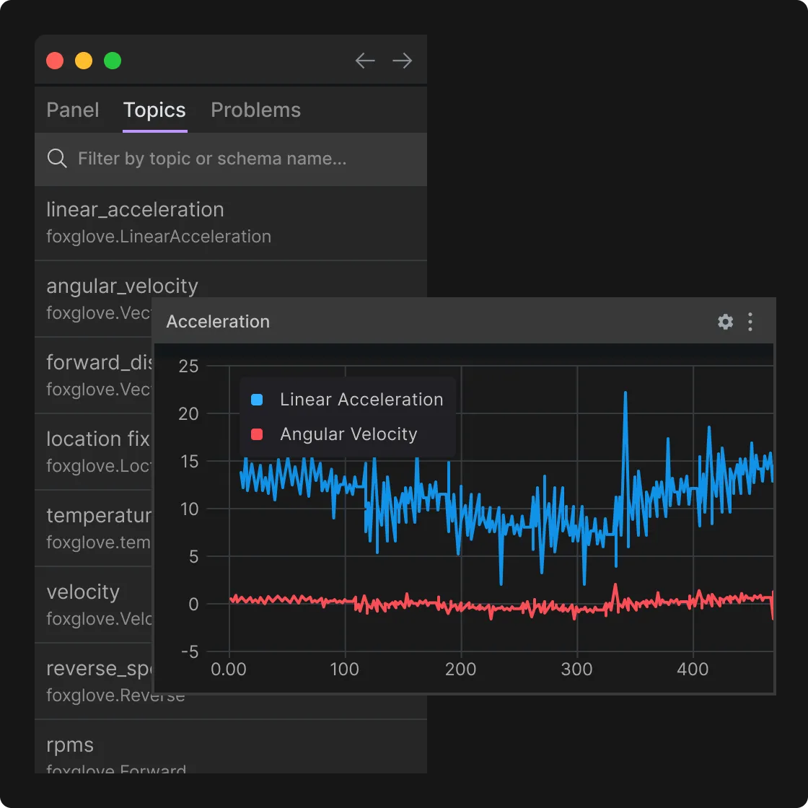
Task: Open the Acceleration panel three-dot menu
Action: [750, 322]
